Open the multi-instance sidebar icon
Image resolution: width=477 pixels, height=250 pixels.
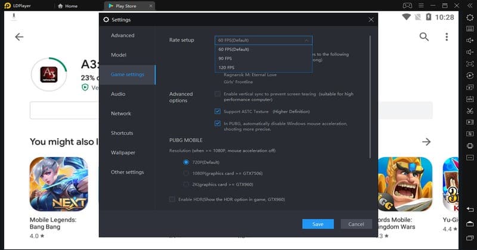tap(470, 87)
